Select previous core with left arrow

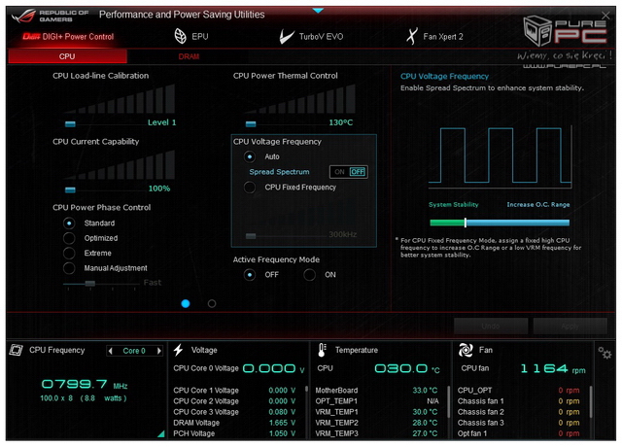click(111, 351)
